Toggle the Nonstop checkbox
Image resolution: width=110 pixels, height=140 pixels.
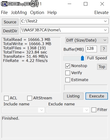tap(68, 66)
